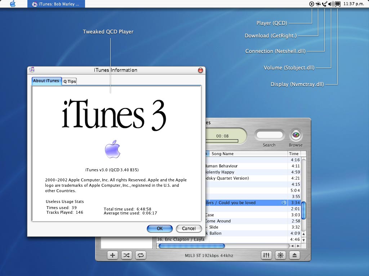Click the sort arrow left of Song Name
This screenshot has height=276, width=369.
click(207, 154)
